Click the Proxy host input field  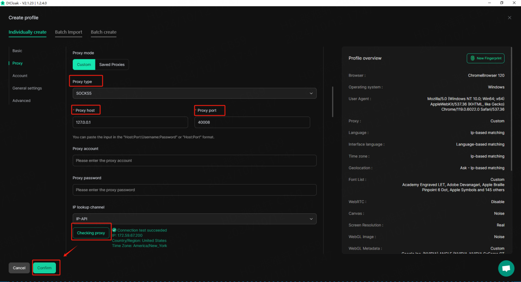(130, 122)
